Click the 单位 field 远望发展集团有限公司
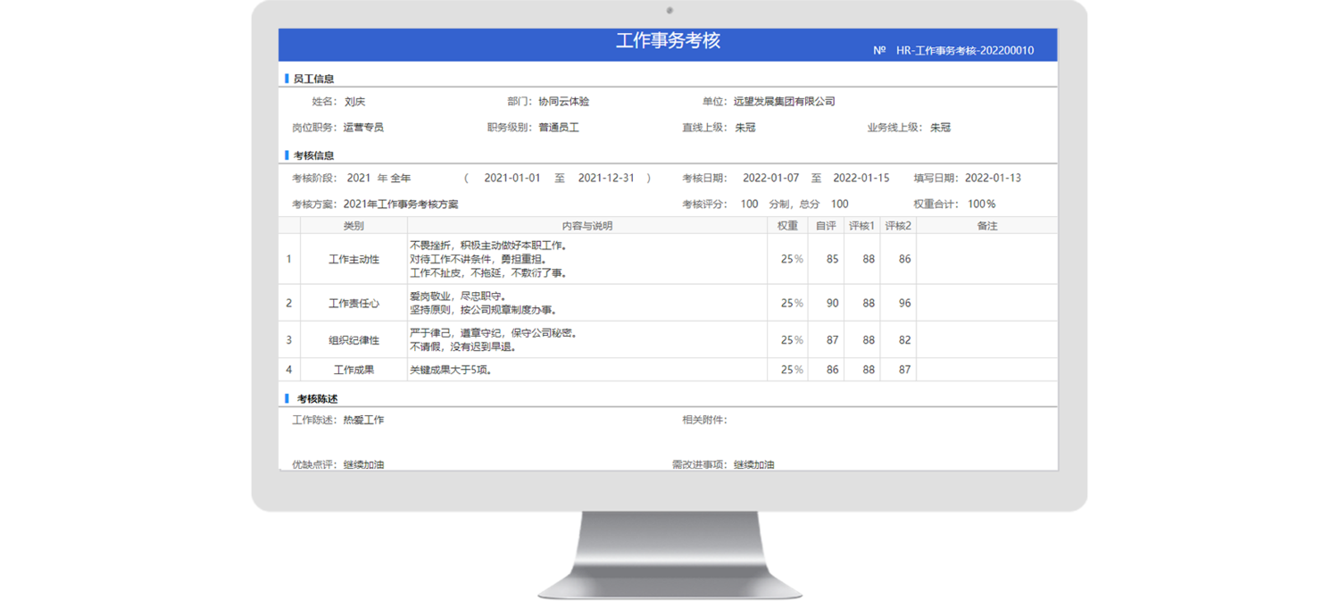Viewport: 1339px width, 601px height. coord(784,102)
